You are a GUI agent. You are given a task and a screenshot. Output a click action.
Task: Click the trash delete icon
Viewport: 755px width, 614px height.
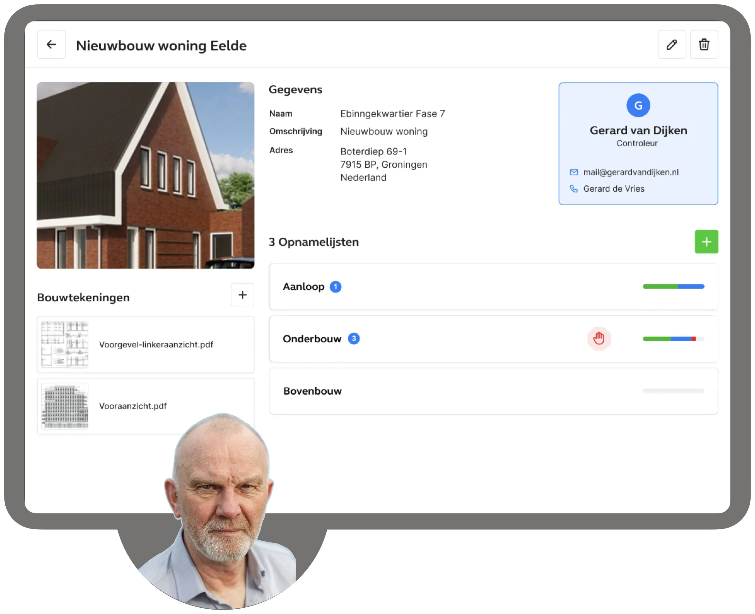point(704,44)
